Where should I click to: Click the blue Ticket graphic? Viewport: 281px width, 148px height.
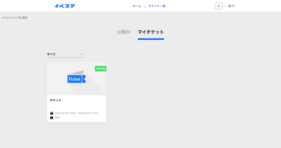point(76,79)
